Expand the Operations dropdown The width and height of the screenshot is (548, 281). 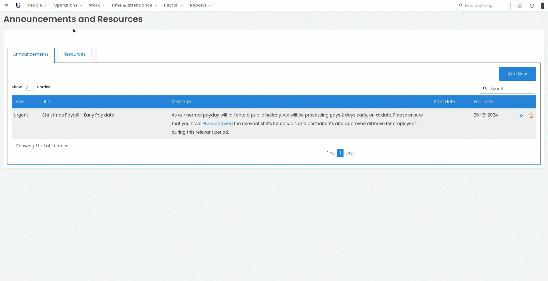67,5
